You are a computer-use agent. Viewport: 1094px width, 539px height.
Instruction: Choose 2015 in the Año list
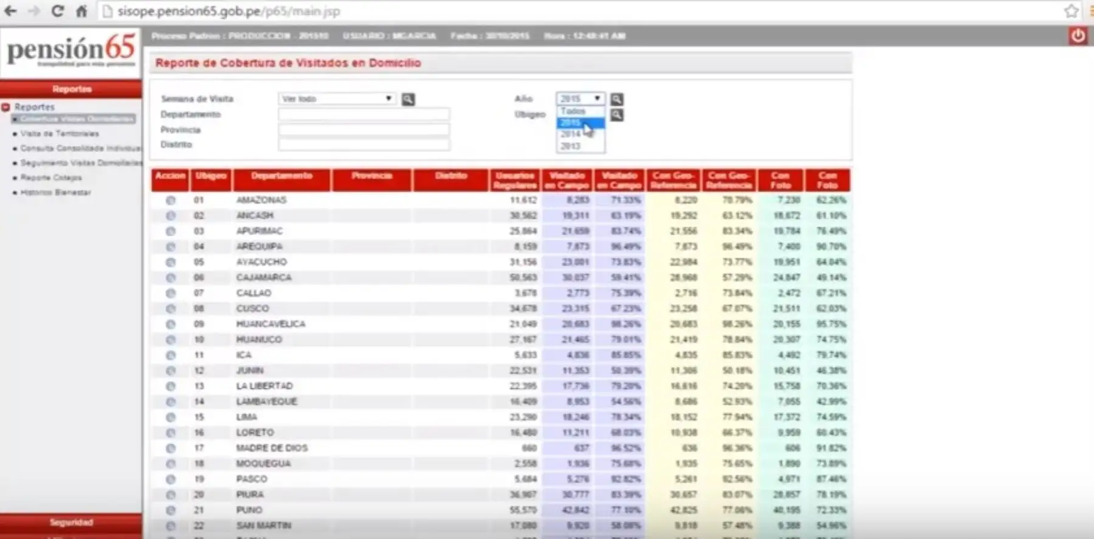pyautogui.click(x=580, y=123)
